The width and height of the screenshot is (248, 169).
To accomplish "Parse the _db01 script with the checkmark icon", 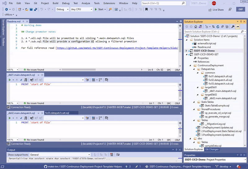I will (21, 80).
